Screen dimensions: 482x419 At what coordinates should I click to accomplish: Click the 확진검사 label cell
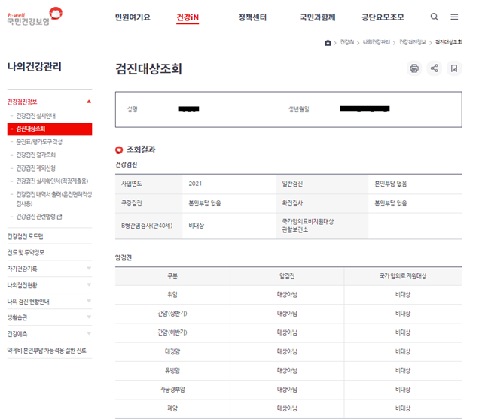(x=322, y=203)
